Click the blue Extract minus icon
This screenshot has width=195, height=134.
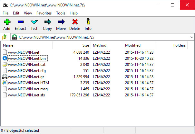point(20,22)
